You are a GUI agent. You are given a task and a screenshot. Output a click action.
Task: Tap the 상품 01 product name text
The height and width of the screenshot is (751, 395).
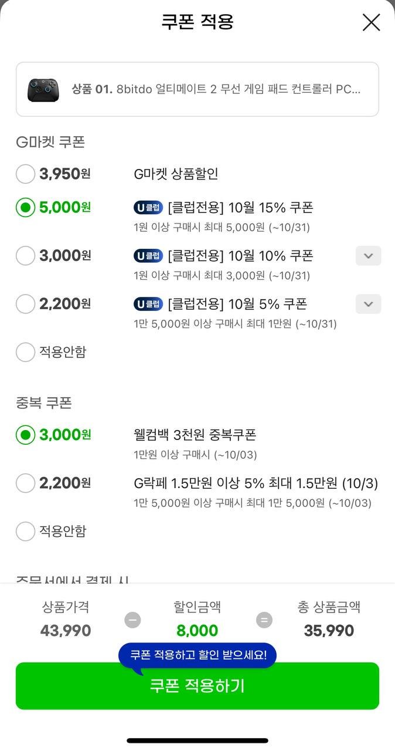coord(216,90)
